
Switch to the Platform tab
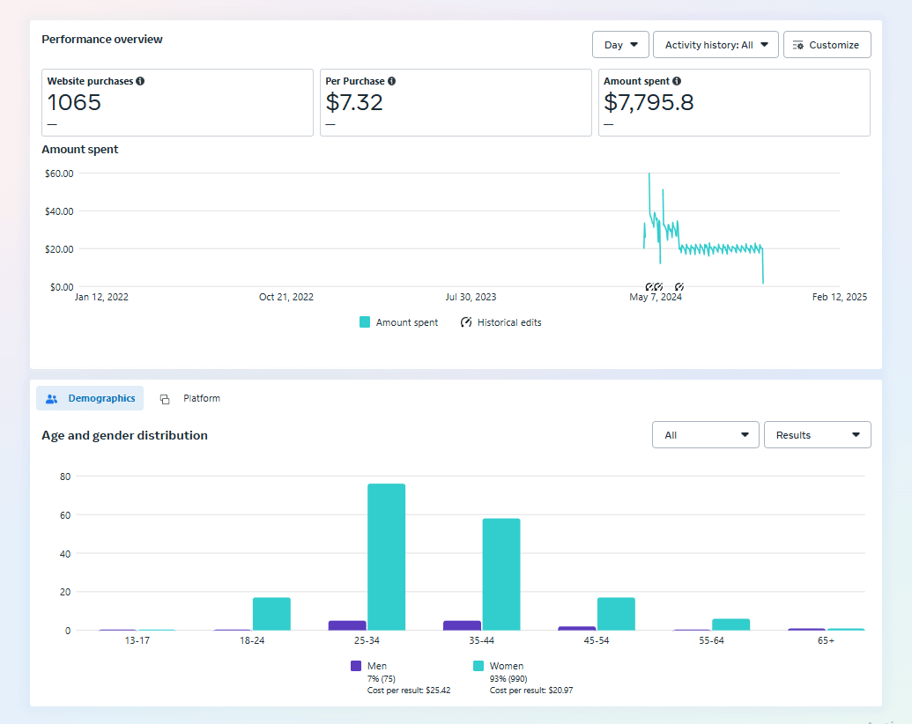(x=190, y=398)
